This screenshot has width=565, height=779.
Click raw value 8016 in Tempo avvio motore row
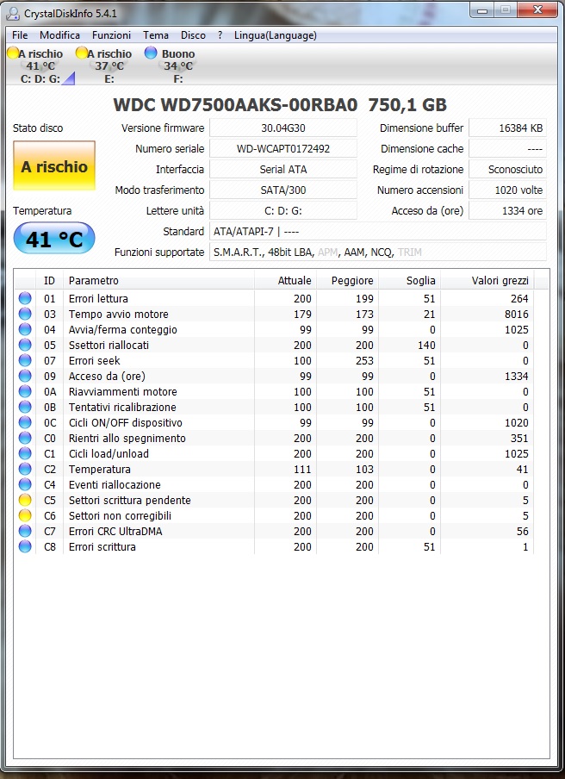click(x=517, y=314)
